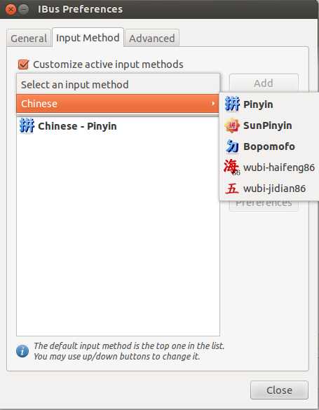The width and height of the screenshot is (319, 410).
Task: Switch to the Advanced tab
Action: coord(152,39)
